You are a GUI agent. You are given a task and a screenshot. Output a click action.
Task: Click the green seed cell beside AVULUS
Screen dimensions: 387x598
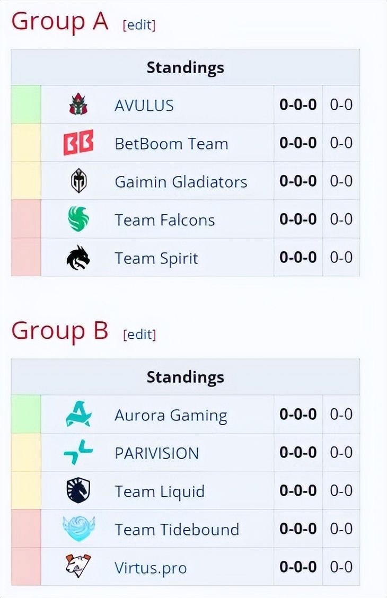pyautogui.click(x=26, y=104)
